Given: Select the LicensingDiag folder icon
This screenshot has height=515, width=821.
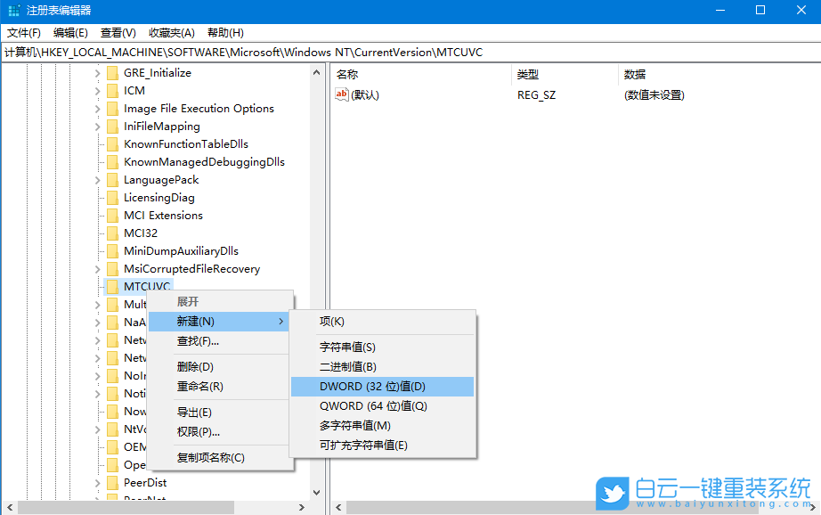Looking at the screenshot, I should coord(112,197).
